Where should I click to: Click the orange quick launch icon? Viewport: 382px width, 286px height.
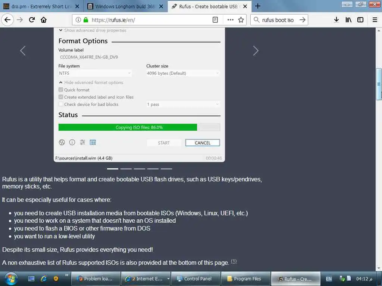point(56,279)
